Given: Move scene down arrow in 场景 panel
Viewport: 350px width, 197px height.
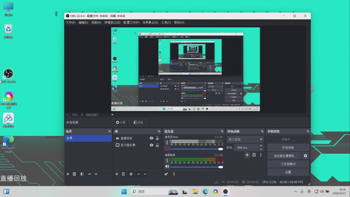Looking at the screenshot, I should (x=96, y=174).
